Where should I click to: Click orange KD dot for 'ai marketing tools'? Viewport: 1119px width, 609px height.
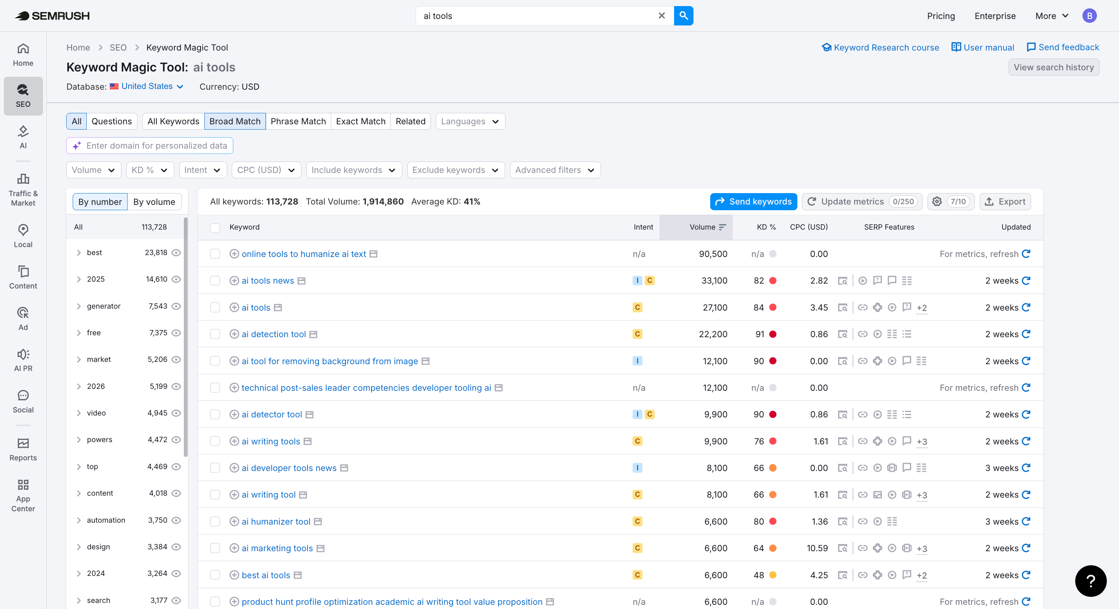pyautogui.click(x=773, y=548)
